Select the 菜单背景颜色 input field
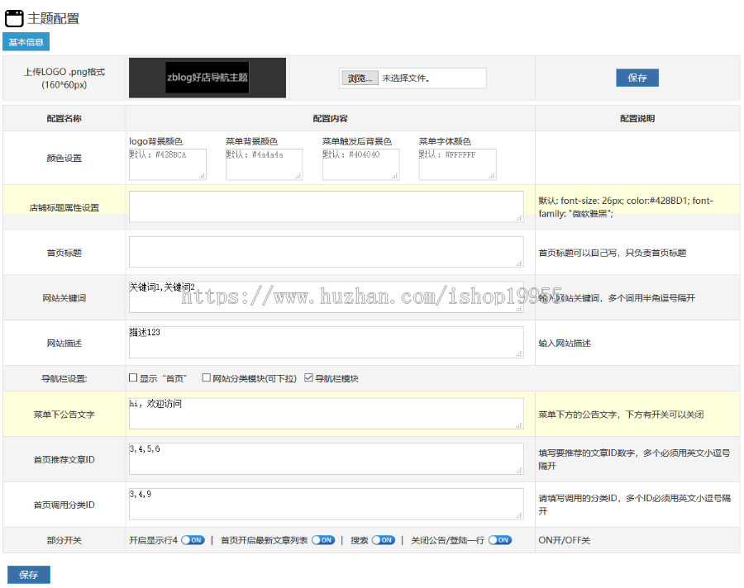744x588 pixels. [x=265, y=164]
